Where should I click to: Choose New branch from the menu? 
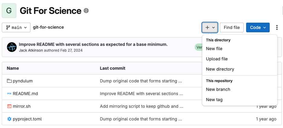tap(218, 89)
